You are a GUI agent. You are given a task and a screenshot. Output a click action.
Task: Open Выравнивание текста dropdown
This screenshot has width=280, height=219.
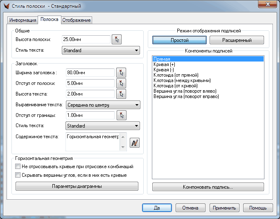[103, 105]
